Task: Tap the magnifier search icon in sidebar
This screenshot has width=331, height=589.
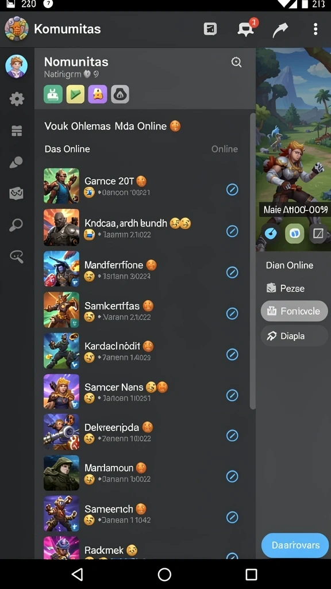Action: (16, 225)
